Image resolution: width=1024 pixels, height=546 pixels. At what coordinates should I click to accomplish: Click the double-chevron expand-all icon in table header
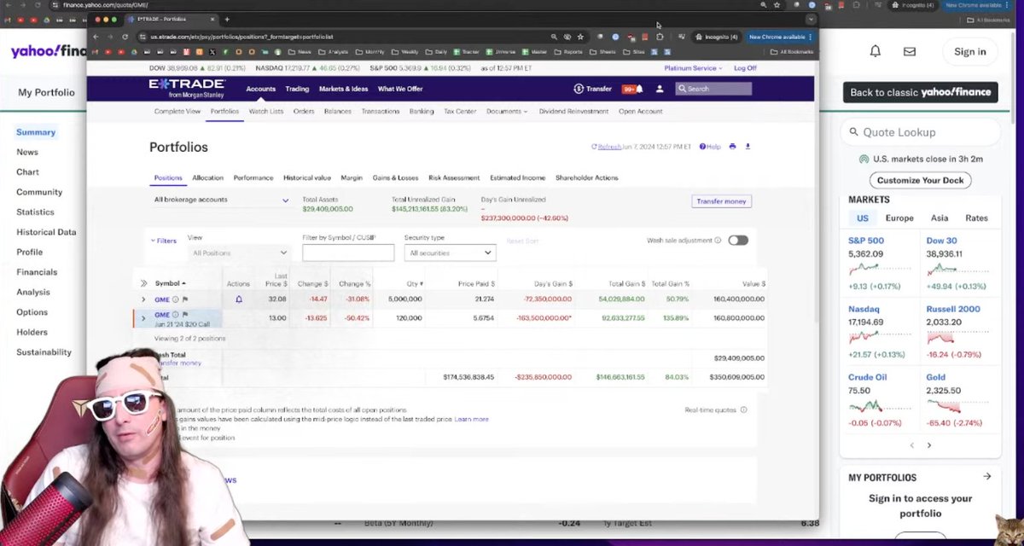pyautogui.click(x=143, y=283)
